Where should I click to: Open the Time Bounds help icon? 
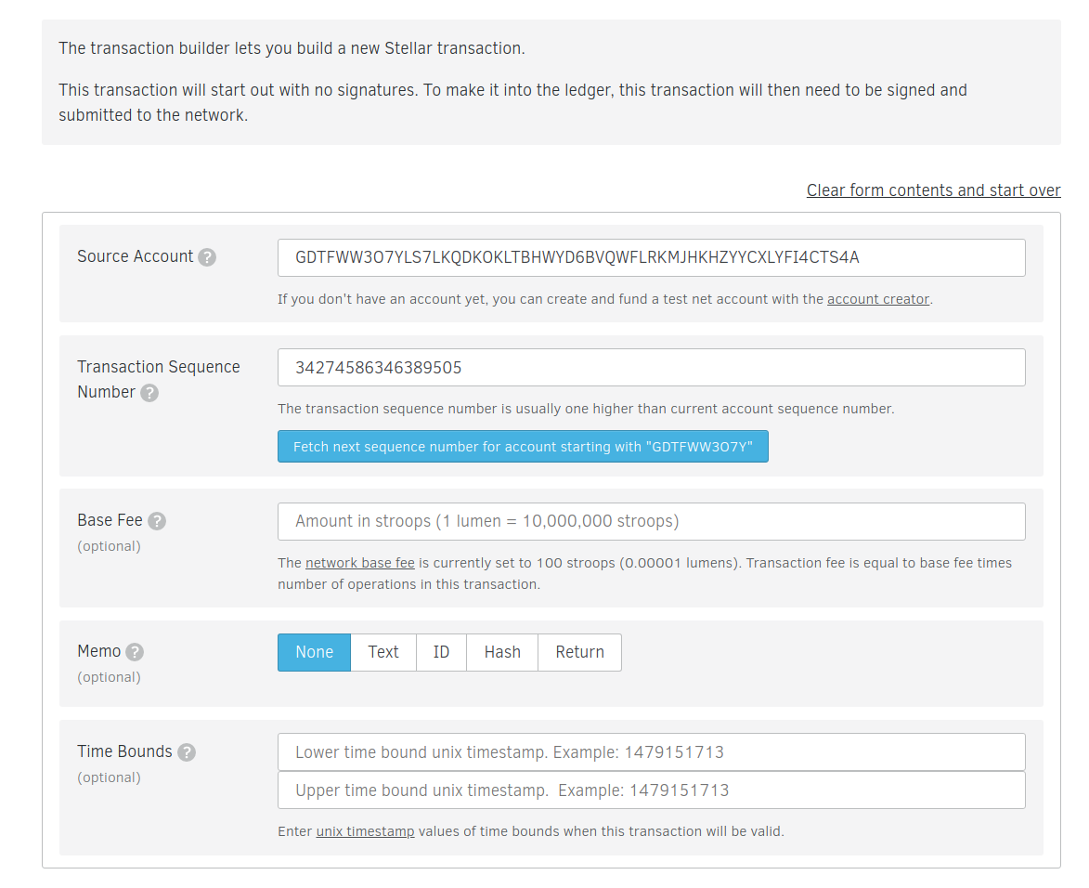pyautogui.click(x=188, y=751)
